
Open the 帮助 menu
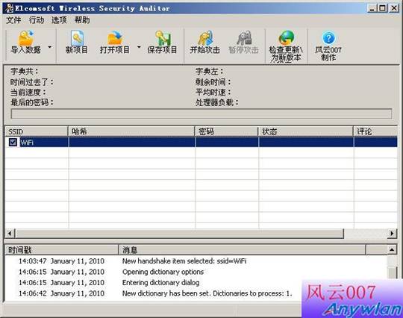click(x=82, y=20)
